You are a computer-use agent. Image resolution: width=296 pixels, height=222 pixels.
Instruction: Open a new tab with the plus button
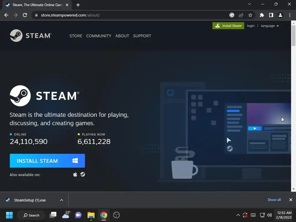[78, 5]
